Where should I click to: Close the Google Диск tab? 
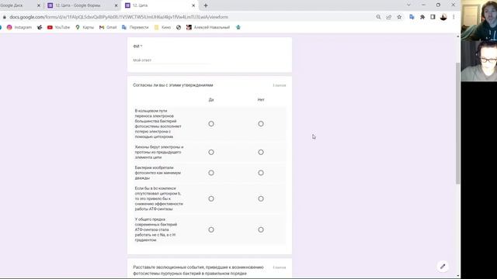[39, 5]
